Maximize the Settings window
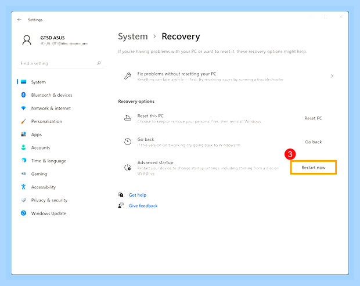360x286 pixels. coord(326,17)
